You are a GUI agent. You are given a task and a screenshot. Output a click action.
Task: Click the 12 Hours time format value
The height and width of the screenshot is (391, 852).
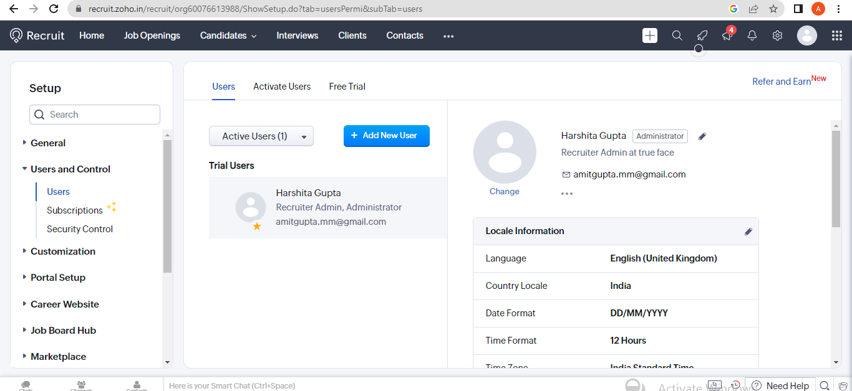click(628, 341)
